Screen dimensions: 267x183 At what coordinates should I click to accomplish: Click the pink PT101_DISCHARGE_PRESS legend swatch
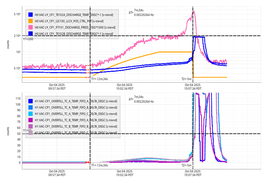31,27
